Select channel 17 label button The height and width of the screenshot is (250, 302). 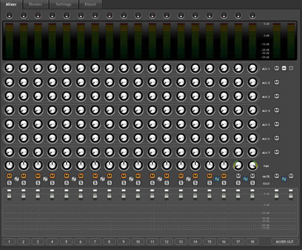[x=238, y=242]
